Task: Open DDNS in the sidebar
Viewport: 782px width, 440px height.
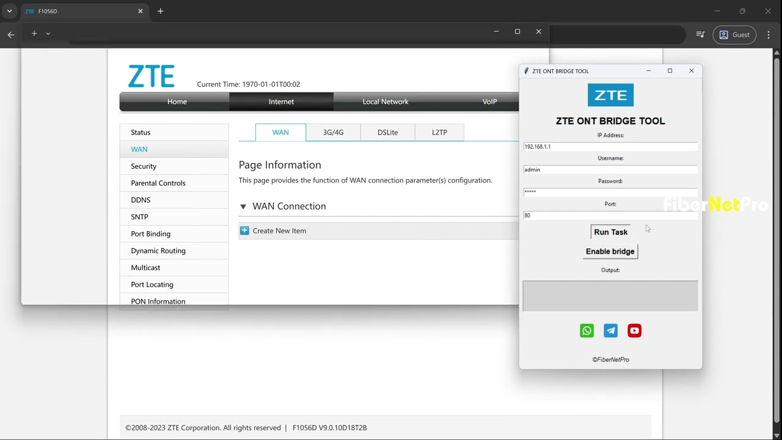Action: tap(174, 200)
